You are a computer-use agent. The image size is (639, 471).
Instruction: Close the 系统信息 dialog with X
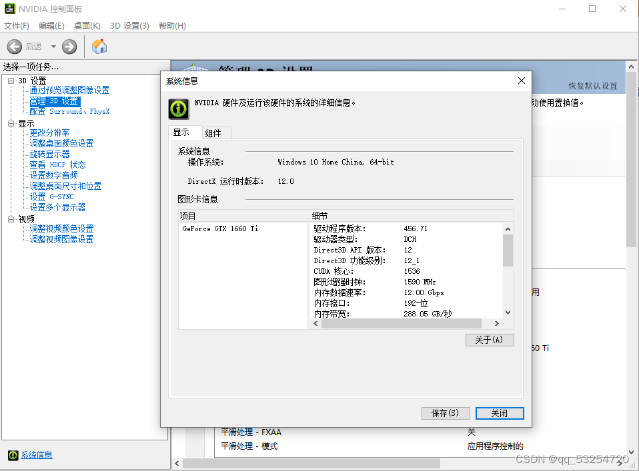coord(521,81)
